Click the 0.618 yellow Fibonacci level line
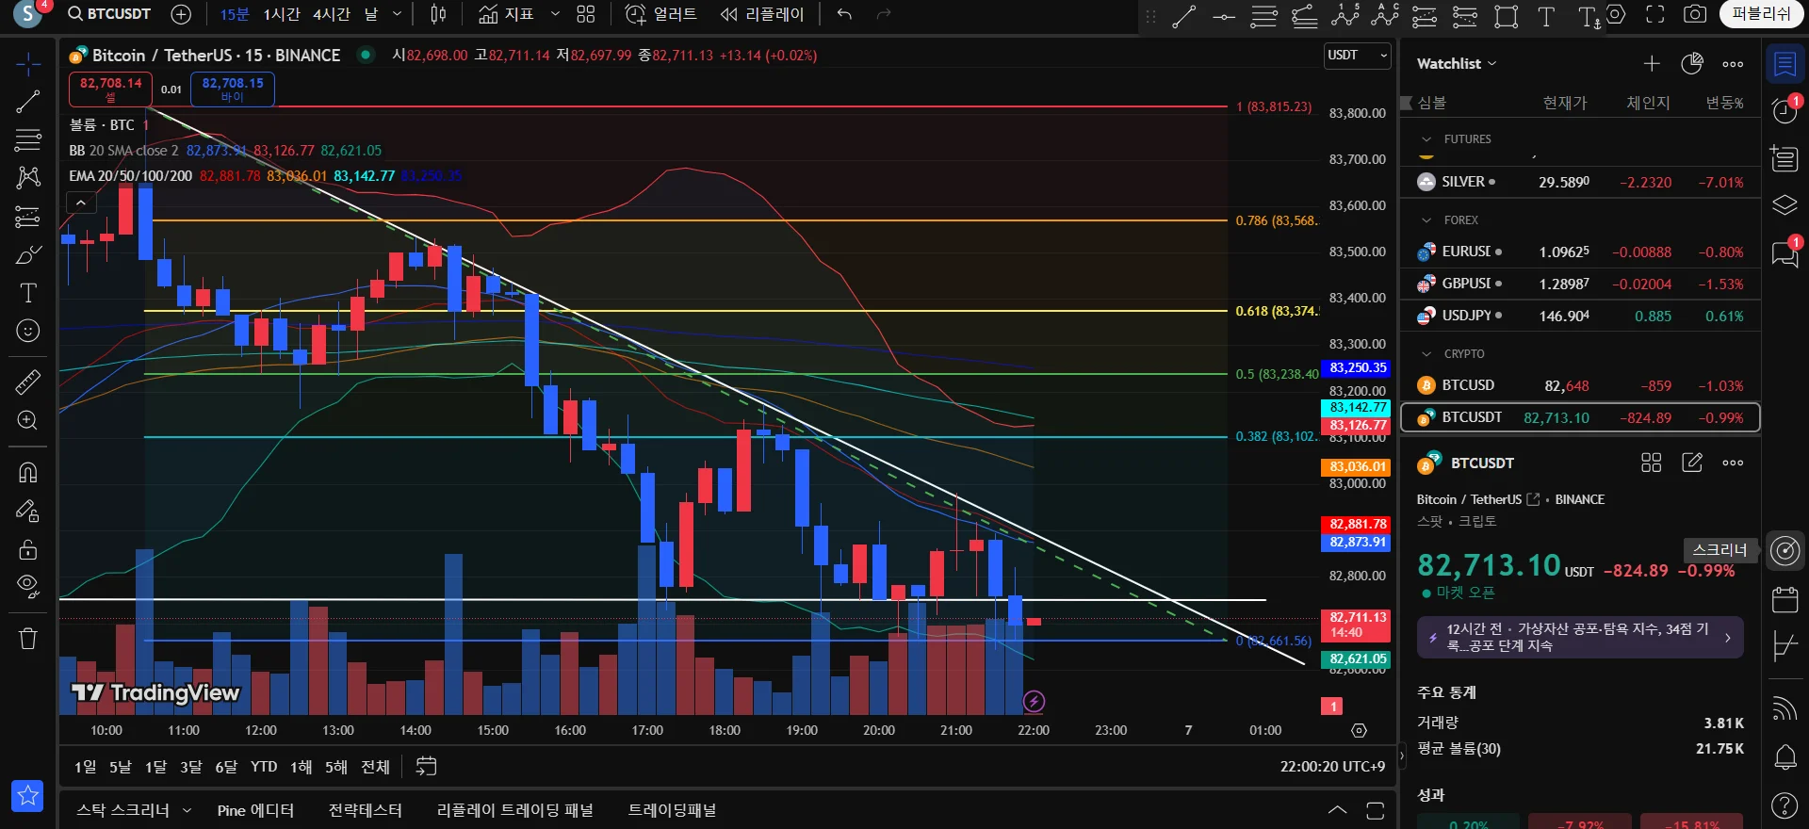Viewport: 1809px width, 829px height. point(688,311)
